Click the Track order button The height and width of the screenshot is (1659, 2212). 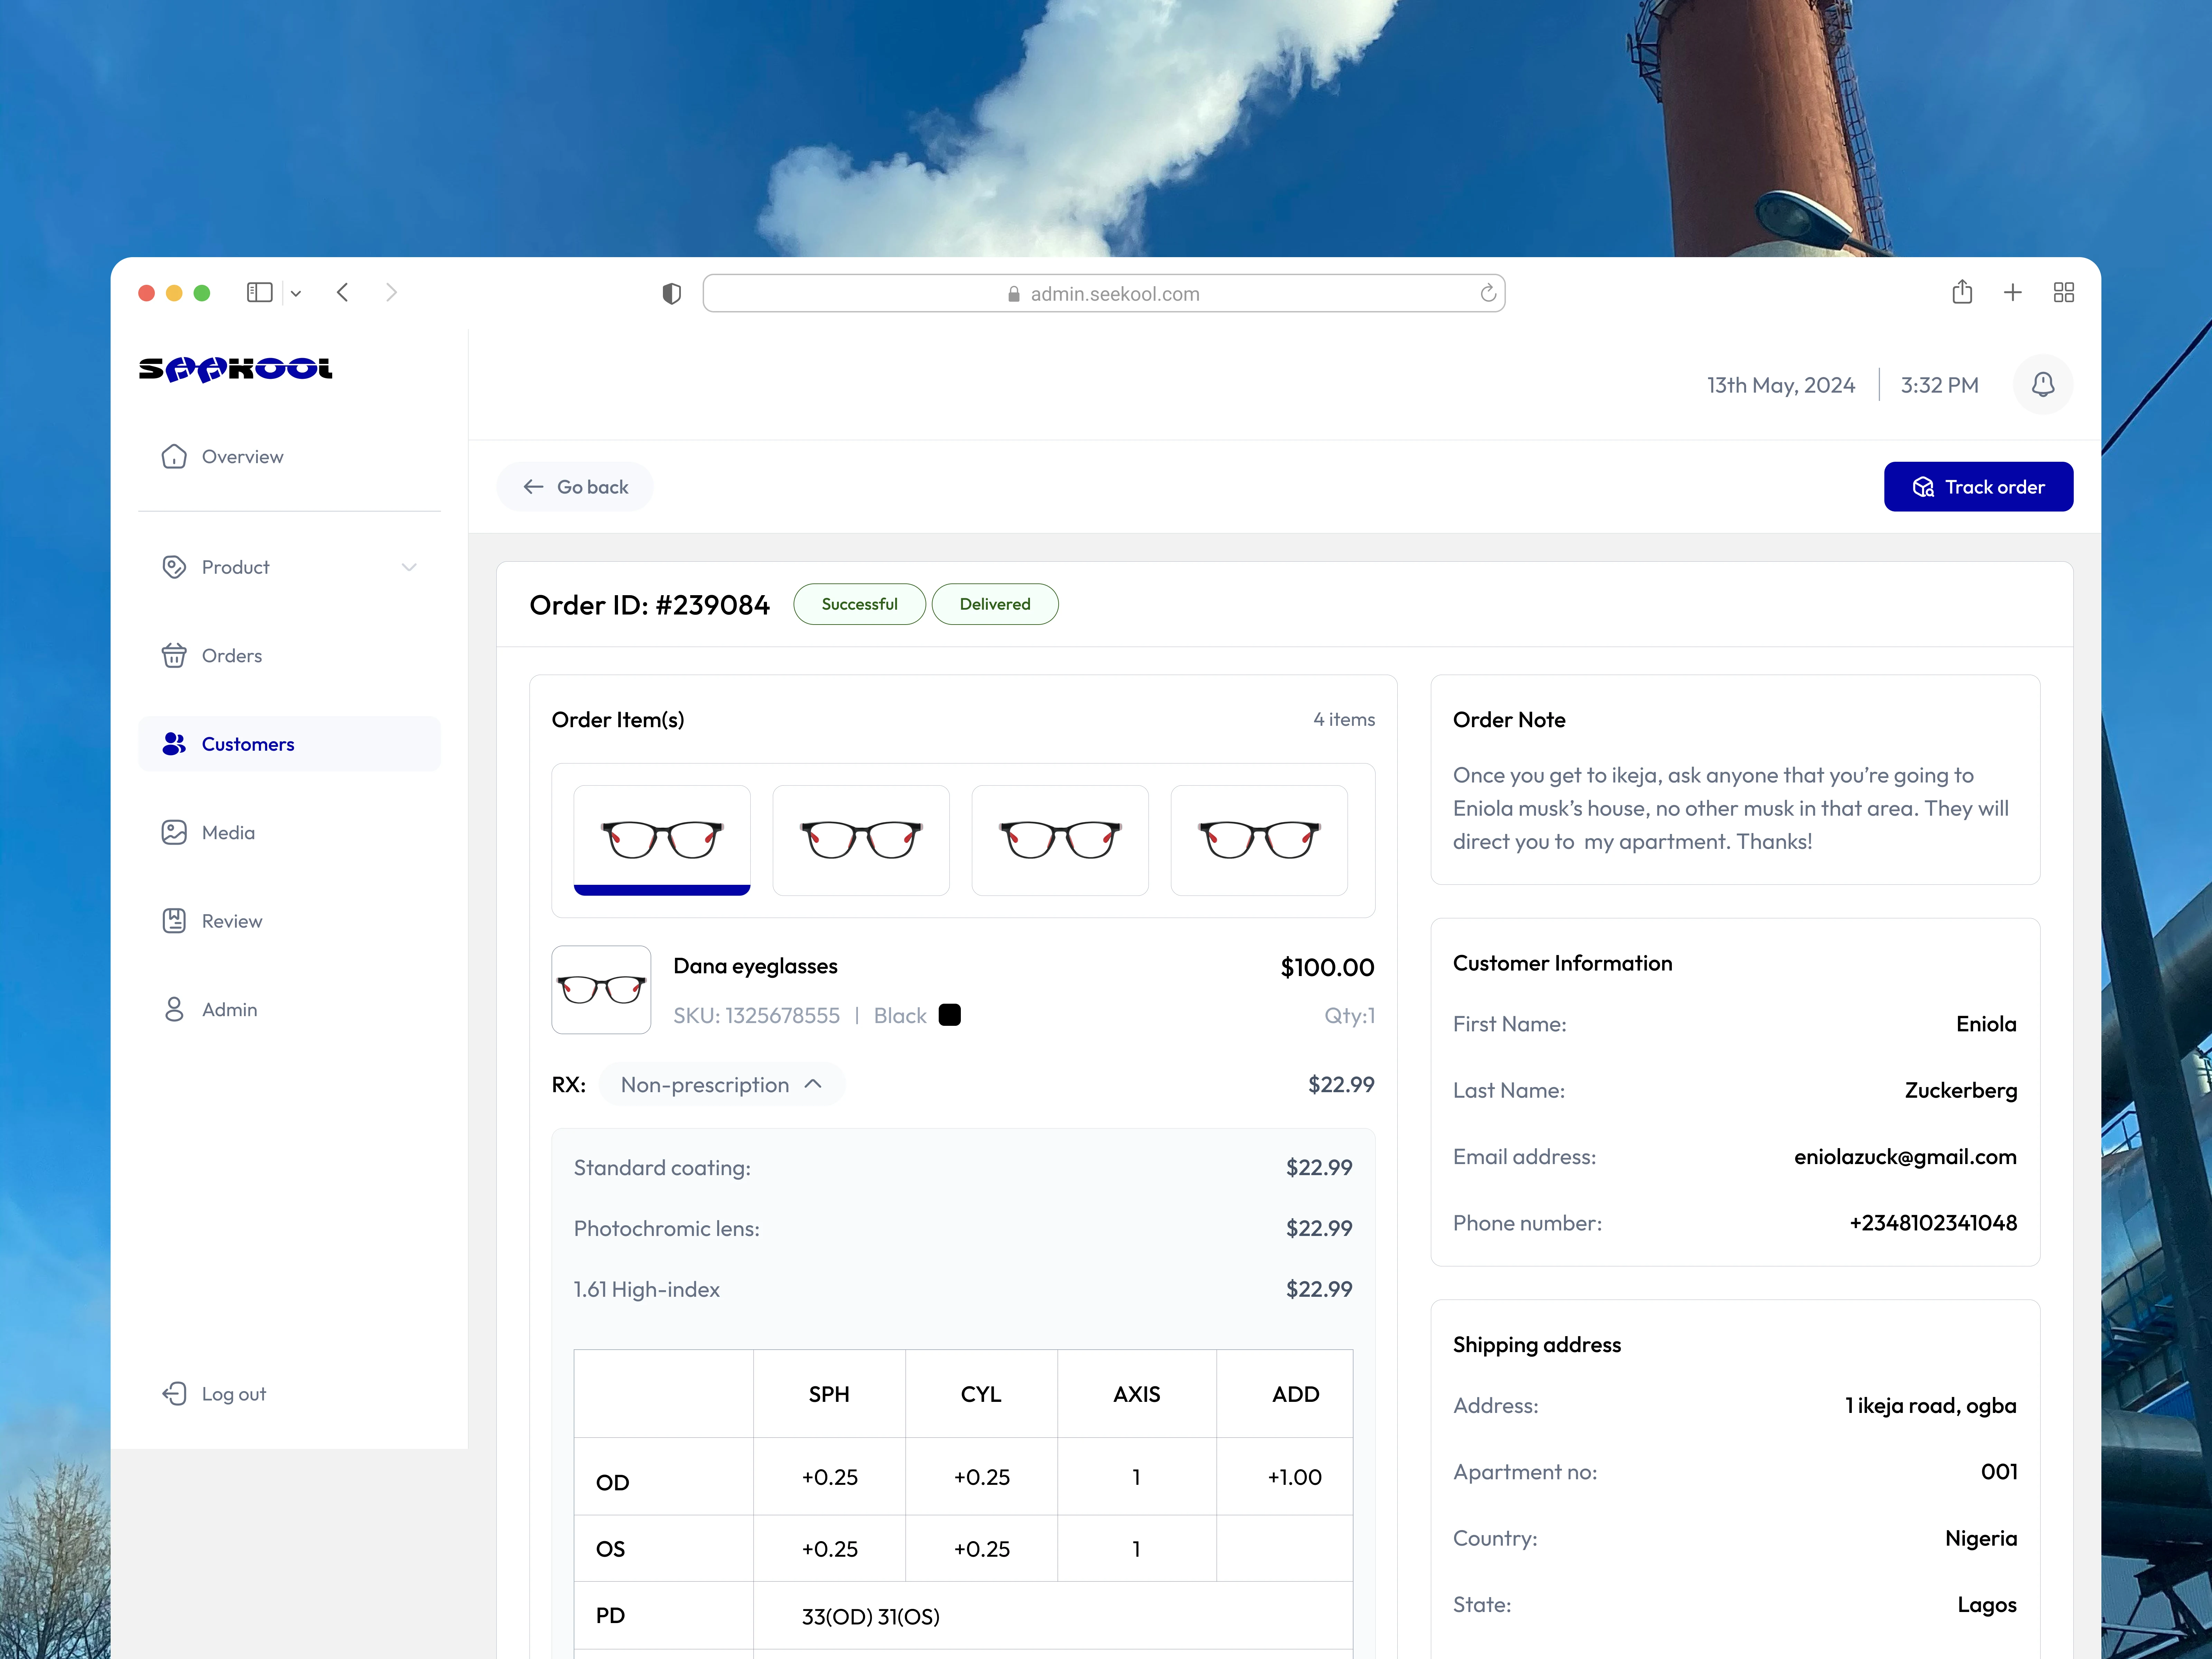[1978, 487]
